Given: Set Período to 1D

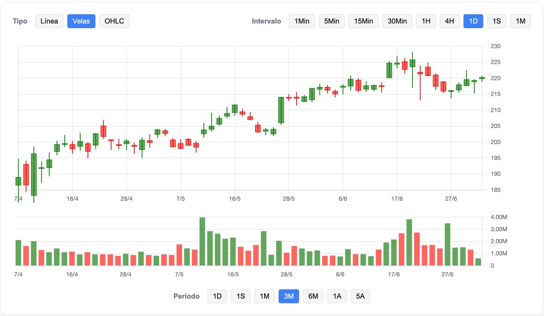Looking at the screenshot, I should [x=217, y=296].
